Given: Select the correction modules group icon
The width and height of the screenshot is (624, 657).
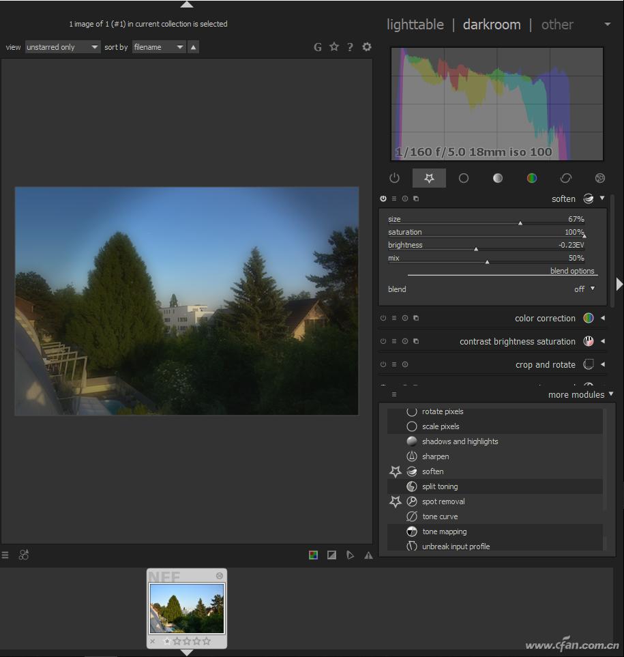Looking at the screenshot, I should (x=566, y=178).
